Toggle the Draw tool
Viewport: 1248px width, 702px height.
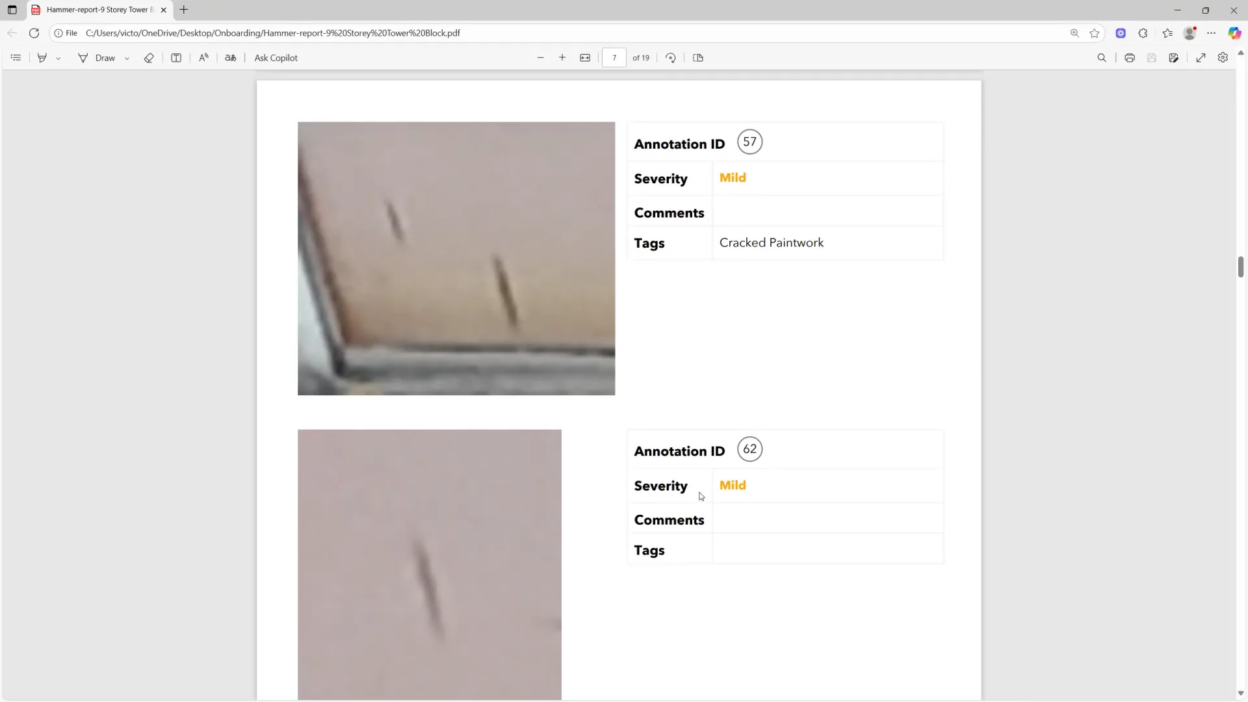click(97, 58)
